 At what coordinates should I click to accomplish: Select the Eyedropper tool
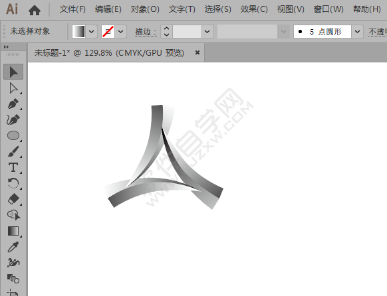[13, 247]
